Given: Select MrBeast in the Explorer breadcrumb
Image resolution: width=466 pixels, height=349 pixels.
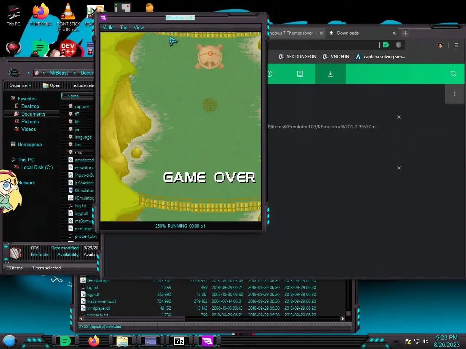Looking at the screenshot, I should (x=59, y=73).
